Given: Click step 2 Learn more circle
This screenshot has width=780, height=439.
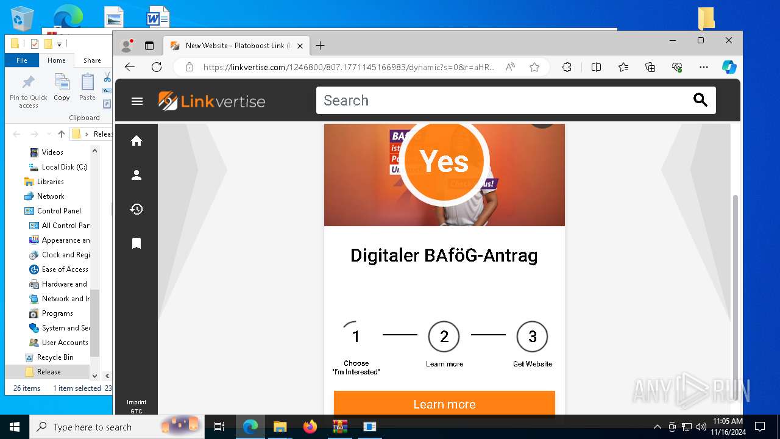Looking at the screenshot, I should [x=444, y=337].
